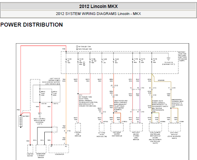Click the Cooling Fan Module box

click(x=78, y=127)
